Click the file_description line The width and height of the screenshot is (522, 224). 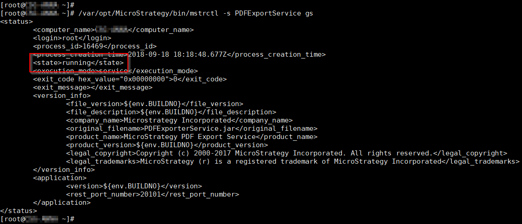171,112
